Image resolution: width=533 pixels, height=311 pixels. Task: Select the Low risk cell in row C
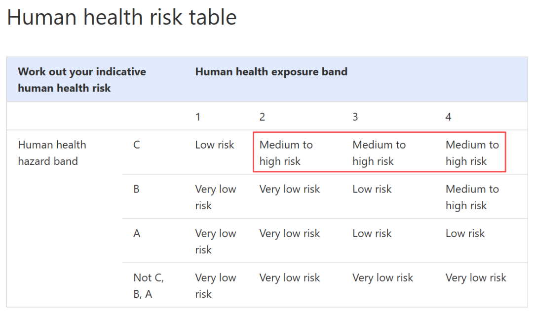coord(215,145)
